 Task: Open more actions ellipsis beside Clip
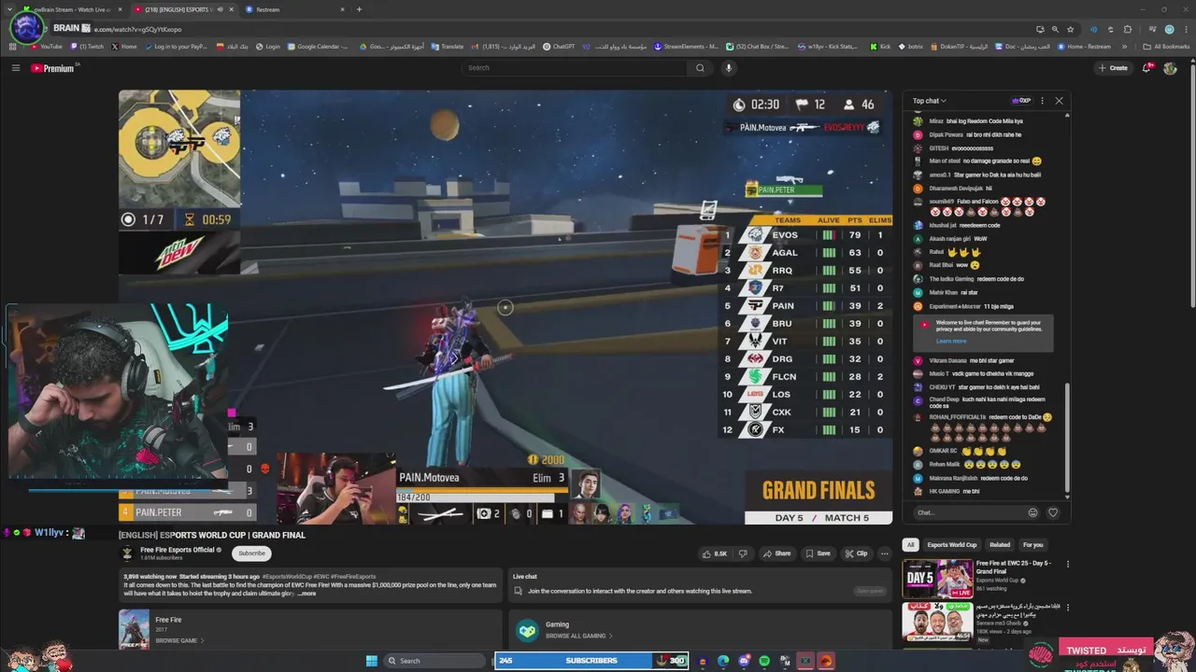[885, 553]
